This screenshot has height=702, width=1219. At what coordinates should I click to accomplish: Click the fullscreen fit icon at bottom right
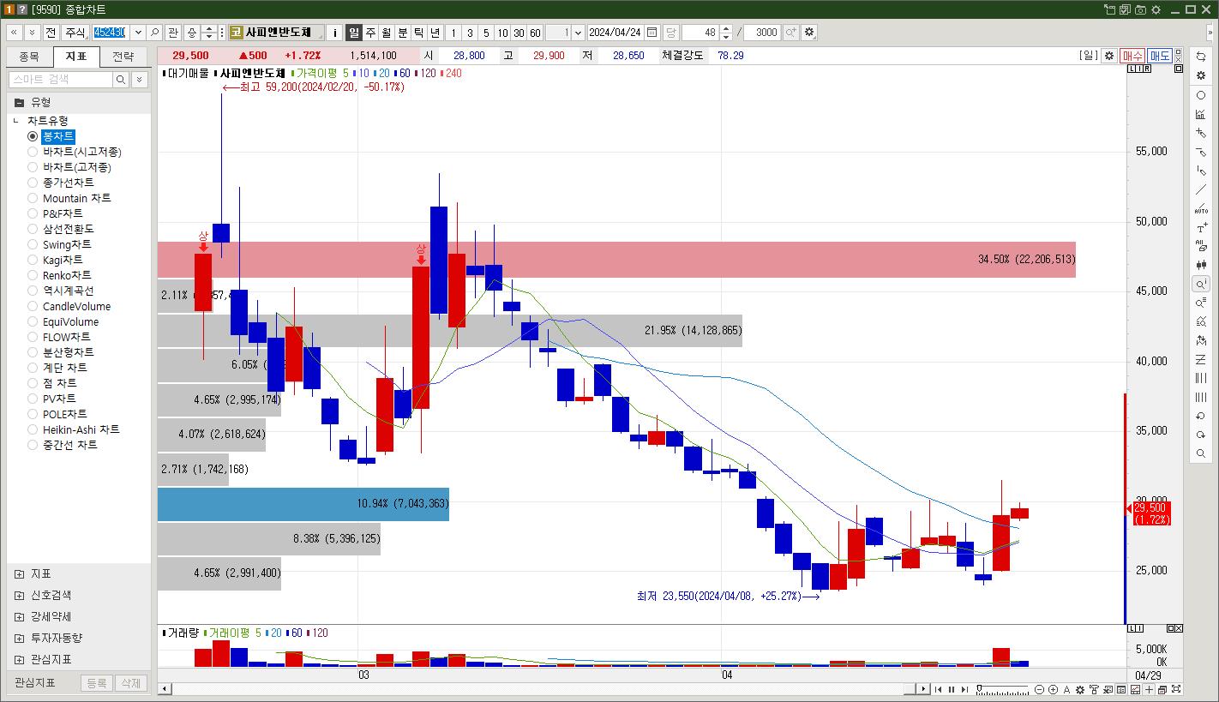[1176, 689]
